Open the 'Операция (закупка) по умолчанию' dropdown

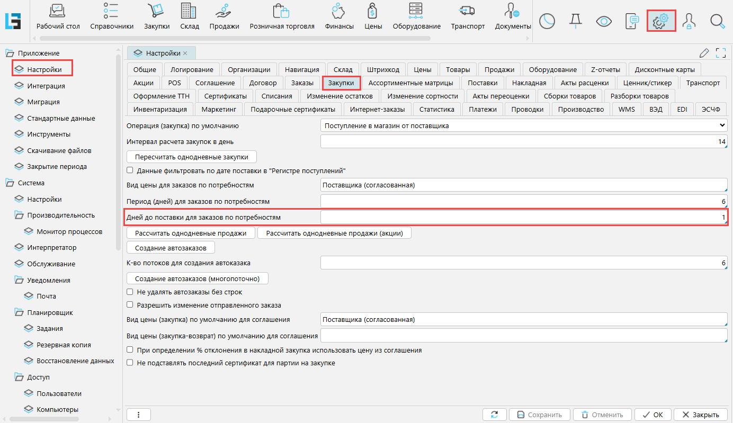pyautogui.click(x=524, y=126)
